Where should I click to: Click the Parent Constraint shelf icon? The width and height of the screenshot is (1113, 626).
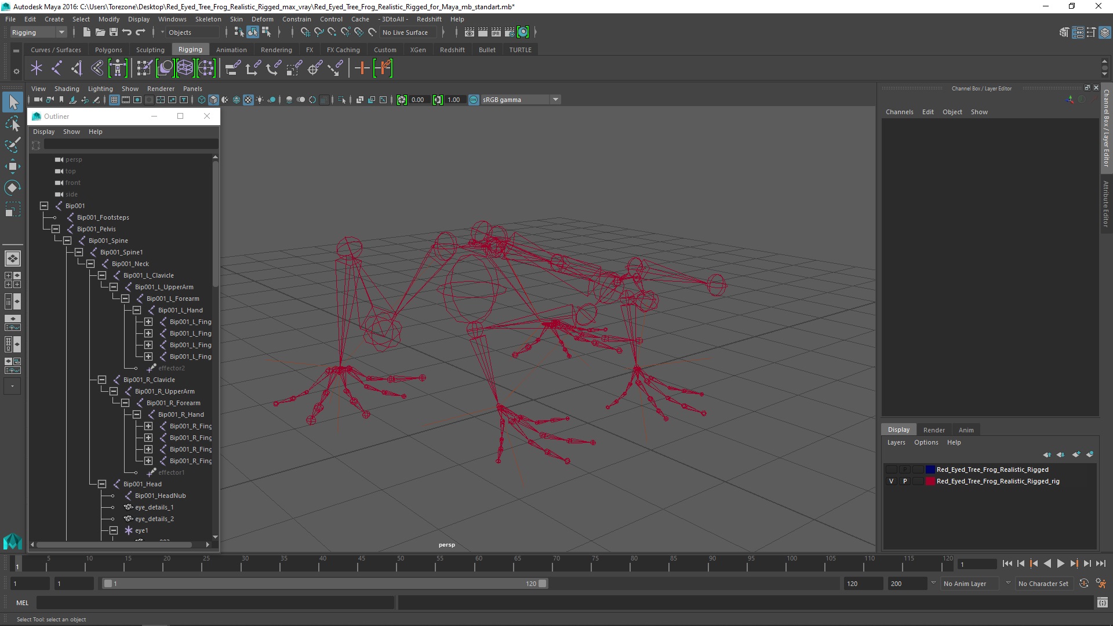(232, 68)
